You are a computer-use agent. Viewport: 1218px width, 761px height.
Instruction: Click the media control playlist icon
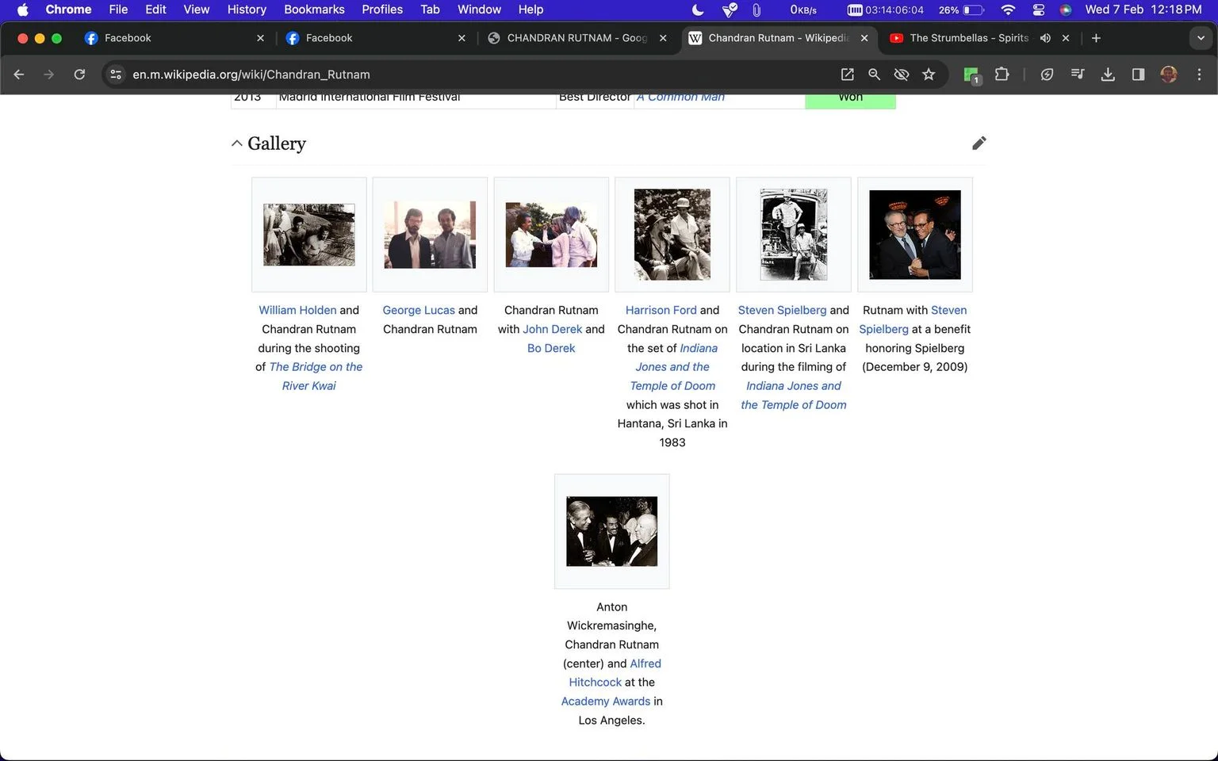point(1077,75)
